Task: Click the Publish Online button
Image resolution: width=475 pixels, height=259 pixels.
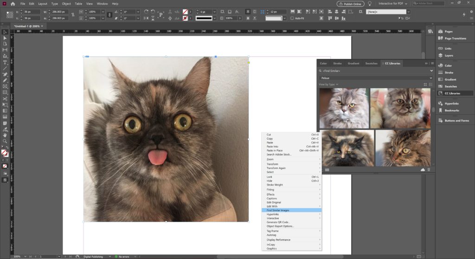Action: [x=350, y=4]
